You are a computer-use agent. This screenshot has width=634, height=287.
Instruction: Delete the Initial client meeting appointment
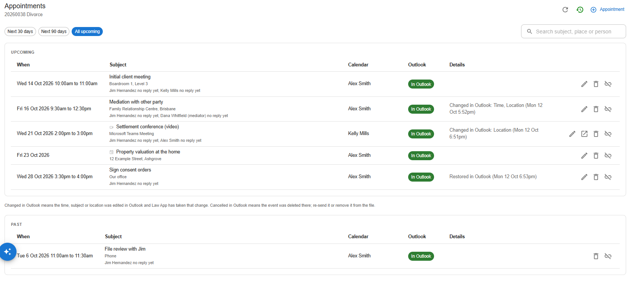click(x=596, y=84)
